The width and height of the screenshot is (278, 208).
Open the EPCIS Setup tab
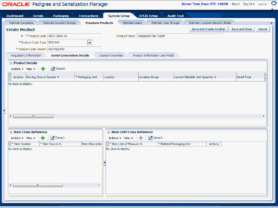click(149, 16)
